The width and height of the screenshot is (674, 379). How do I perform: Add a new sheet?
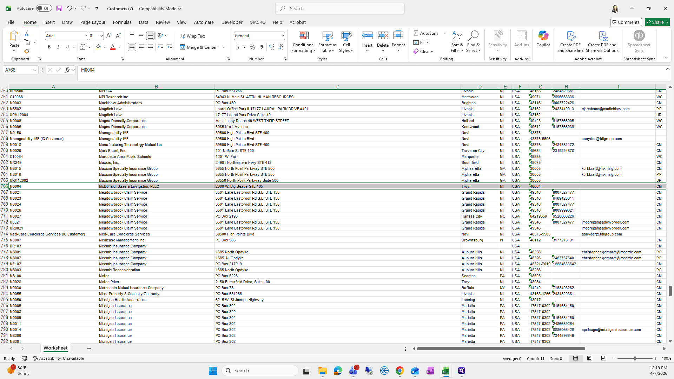pos(89,348)
